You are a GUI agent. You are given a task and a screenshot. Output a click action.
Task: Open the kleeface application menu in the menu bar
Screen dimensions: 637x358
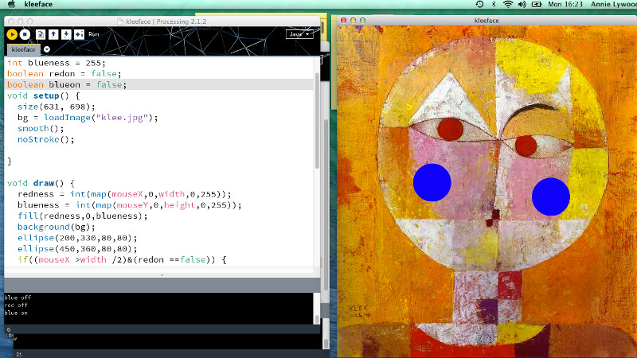tap(38, 4)
